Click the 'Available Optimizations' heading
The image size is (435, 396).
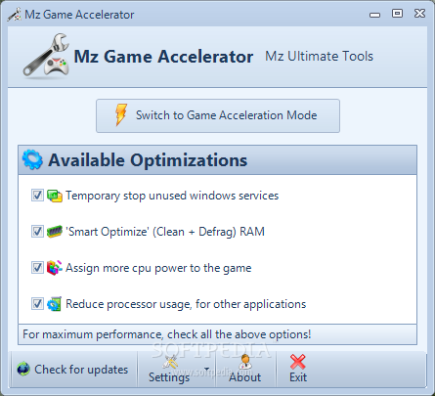(148, 160)
